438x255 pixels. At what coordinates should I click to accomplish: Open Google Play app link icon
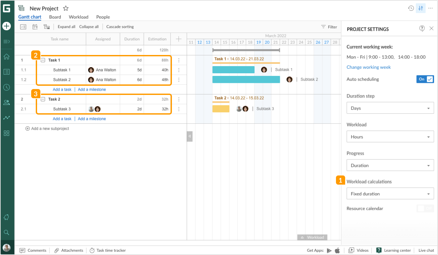click(329, 250)
